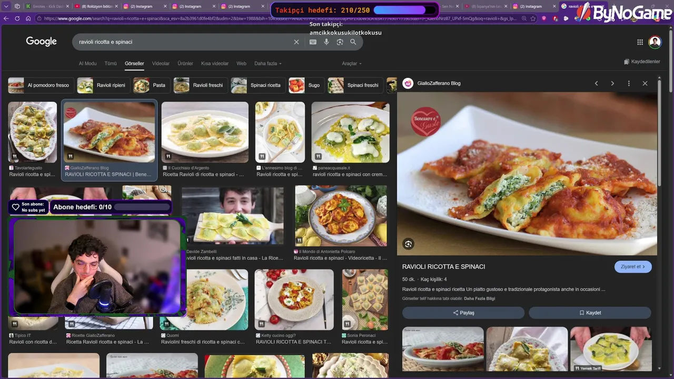Click Kaydedilenler saved items icon link
674x379 pixels.
(x=641, y=62)
